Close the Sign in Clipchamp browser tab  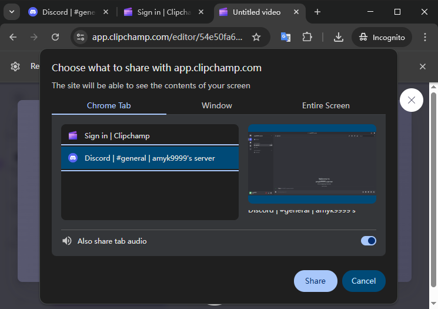click(201, 12)
